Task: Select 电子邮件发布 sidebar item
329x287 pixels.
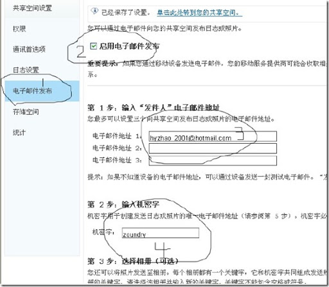Action: pyautogui.click(x=42, y=91)
